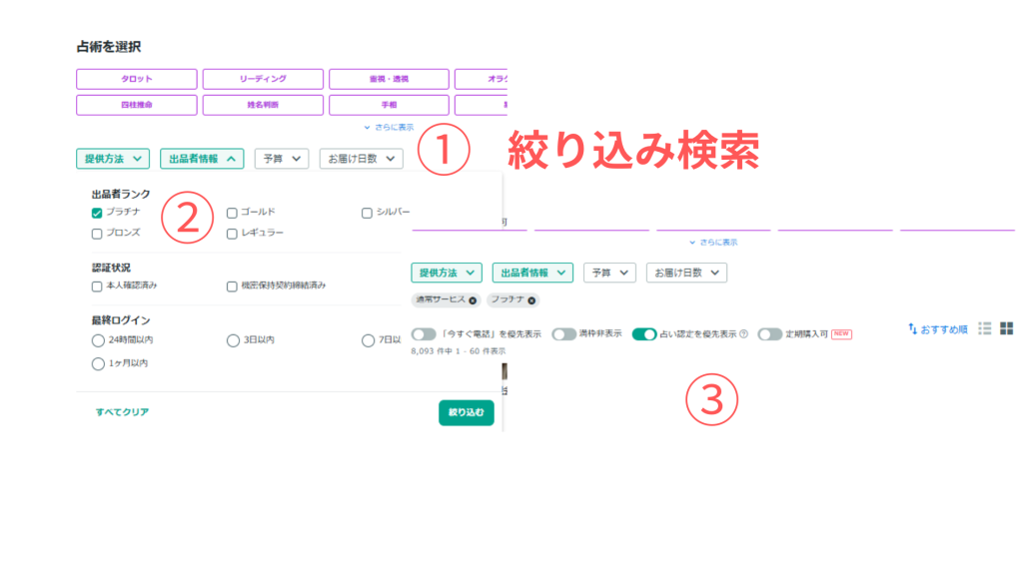Switch to grid view layout icon

[1007, 328]
